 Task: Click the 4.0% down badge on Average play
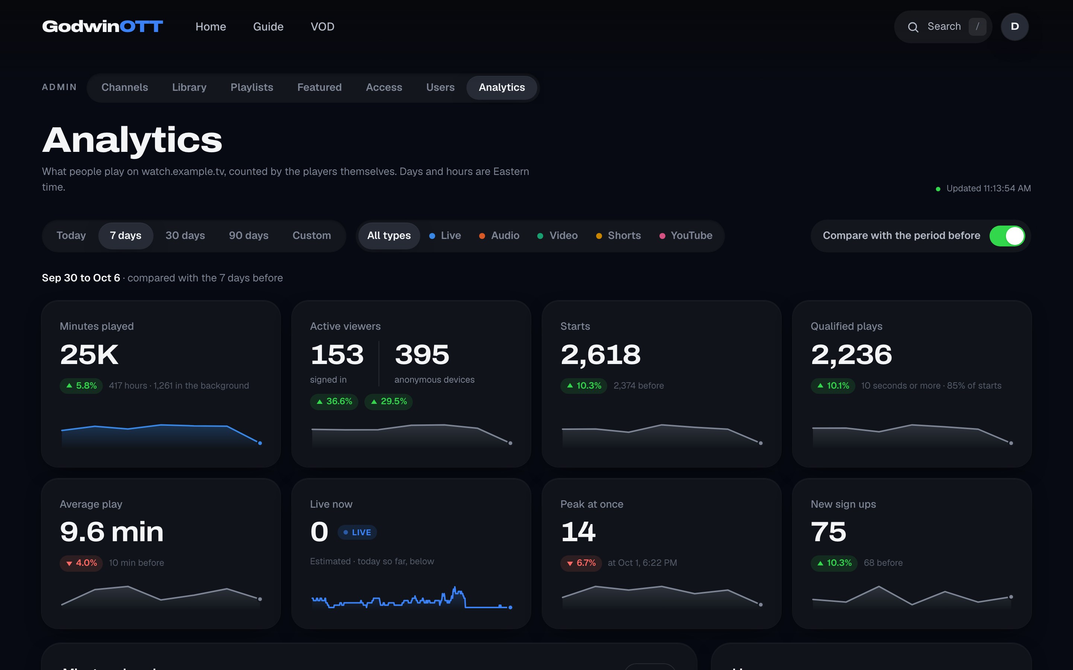click(x=81, y=563)
